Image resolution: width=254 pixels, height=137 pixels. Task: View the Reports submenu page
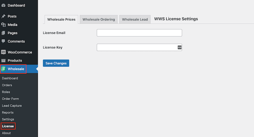point(8,112)
